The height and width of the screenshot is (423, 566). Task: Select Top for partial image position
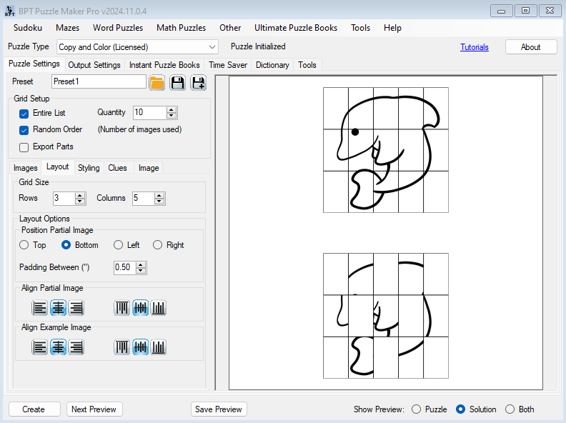click(24, 245)
